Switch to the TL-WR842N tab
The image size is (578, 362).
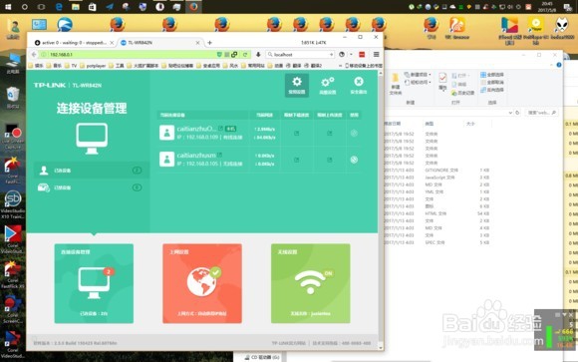160,43
